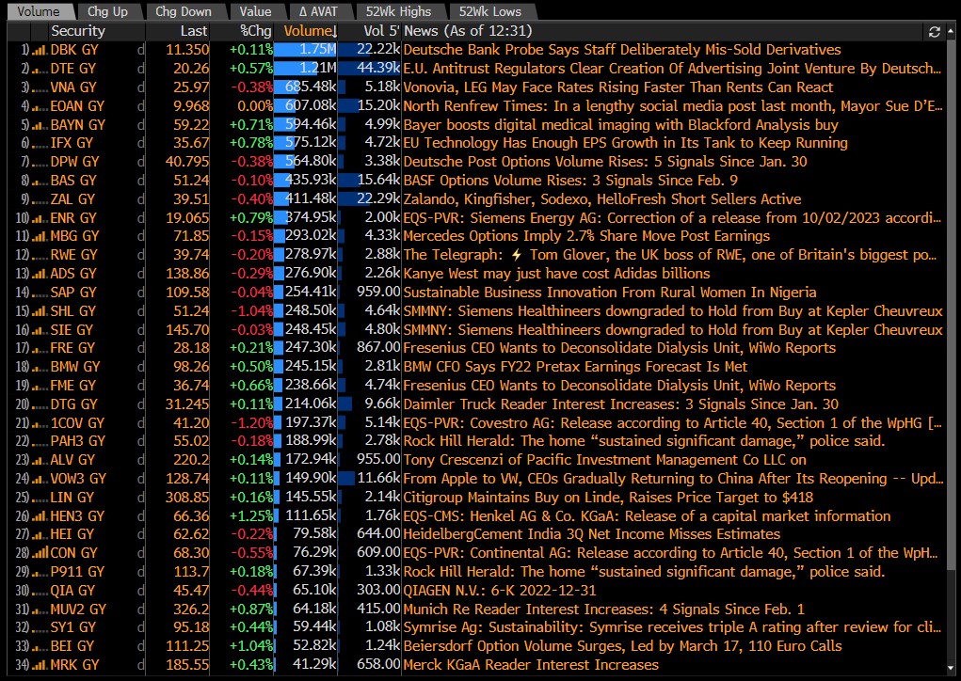961x681 pixels.
Task: Select the ZAL GY ticker
Action: tap(72, 199)
